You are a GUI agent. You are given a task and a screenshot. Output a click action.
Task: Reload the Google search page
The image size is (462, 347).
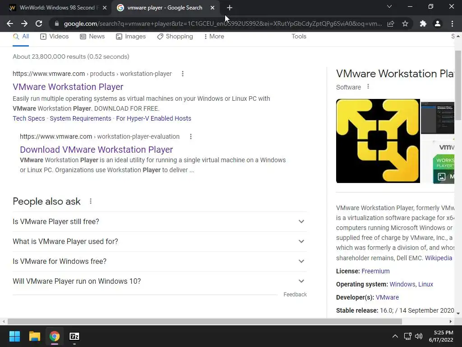pyautogui.click(x=39, y=23)
